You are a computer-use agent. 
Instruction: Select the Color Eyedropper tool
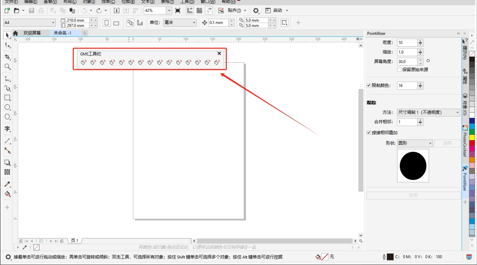(x=7, y=184)
